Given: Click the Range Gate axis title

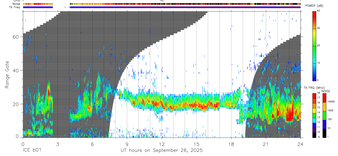Looking at the screenshot, I should pos(7,75).
